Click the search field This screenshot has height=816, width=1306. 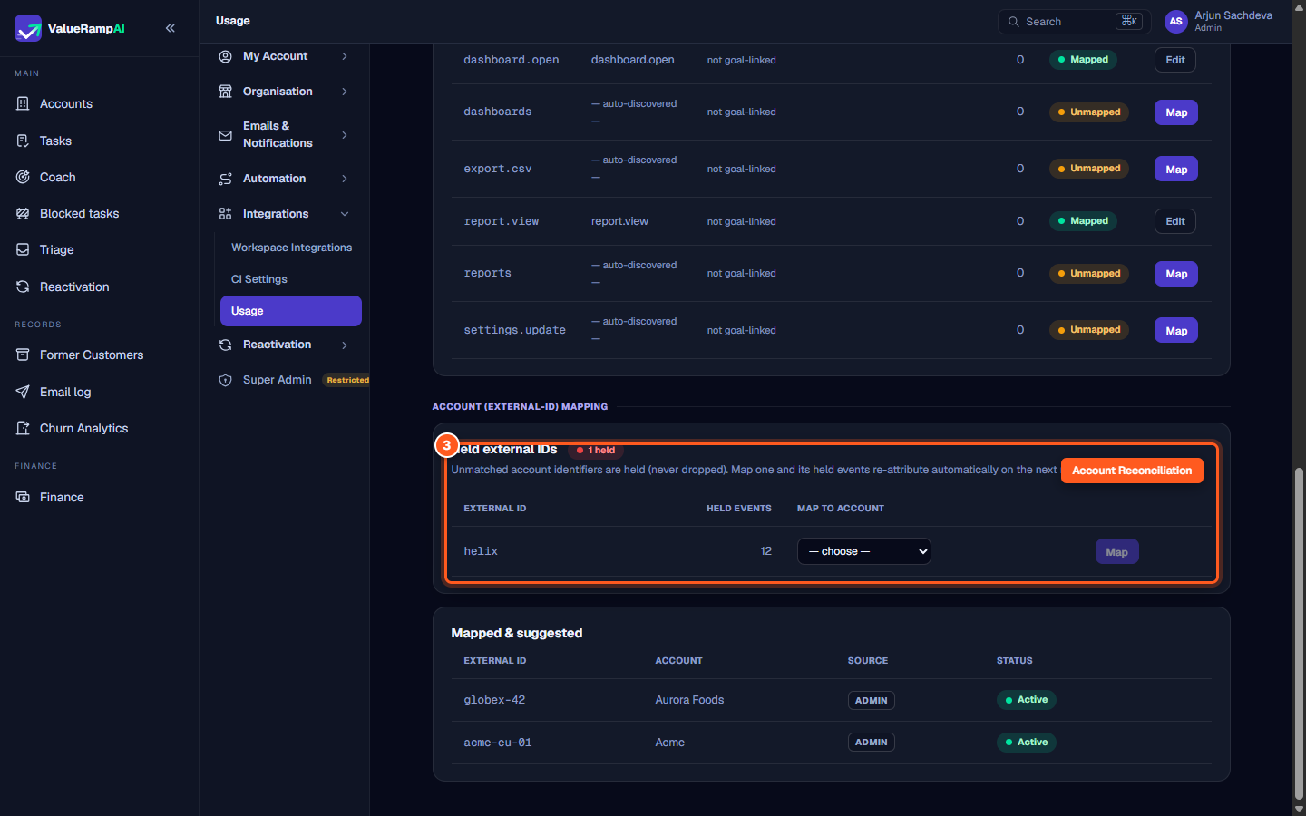[x=1075, y=22]
